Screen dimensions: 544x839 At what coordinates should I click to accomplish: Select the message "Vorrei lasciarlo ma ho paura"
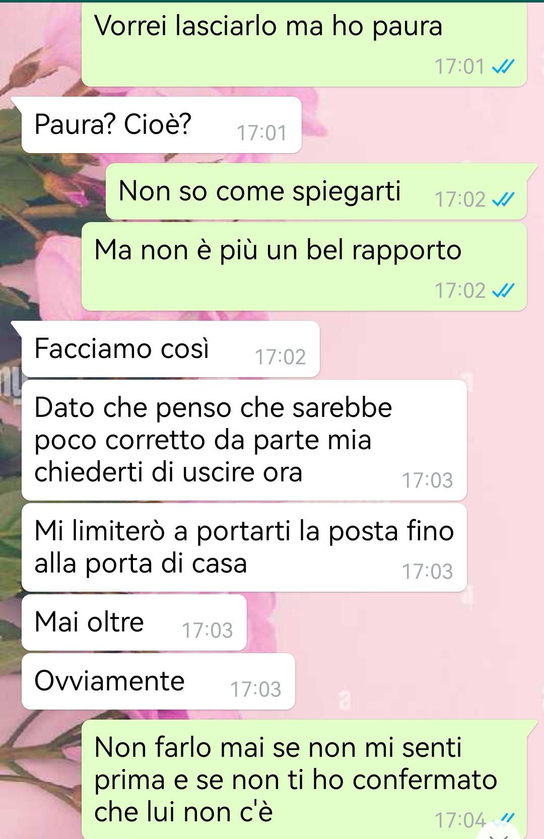point(304,44)
